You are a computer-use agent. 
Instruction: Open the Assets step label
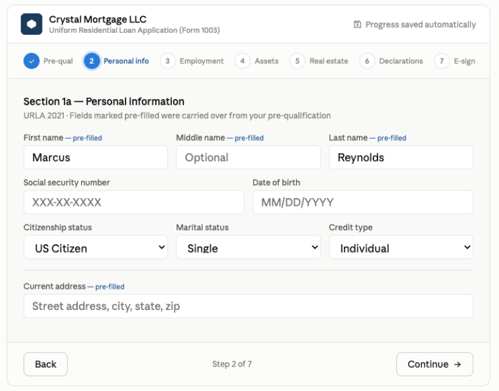click(x=267, y=61)
